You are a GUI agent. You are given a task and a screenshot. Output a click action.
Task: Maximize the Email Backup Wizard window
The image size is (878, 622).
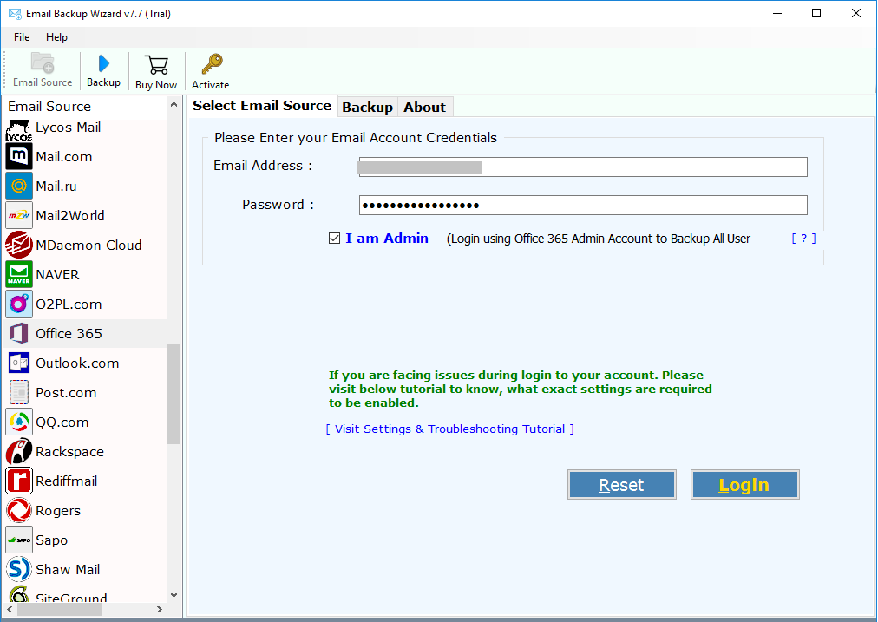click(x=816, y=13)
